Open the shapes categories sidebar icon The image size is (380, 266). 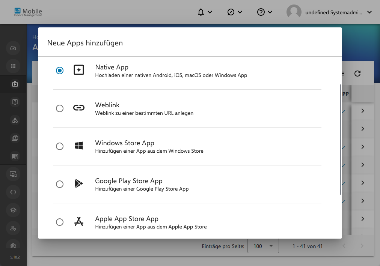tap(15, 120)
